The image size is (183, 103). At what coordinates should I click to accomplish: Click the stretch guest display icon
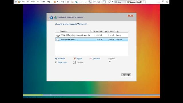click(110, 2)
